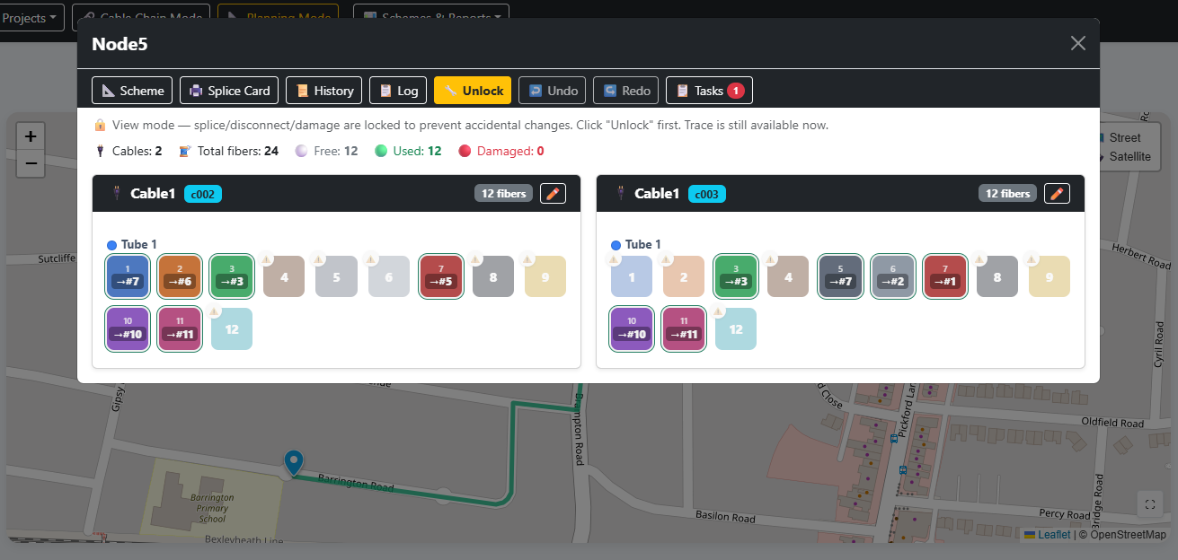Select free fiber 6 in cable c002
Image resolution: width=1178 pixels, height=560 pixels.
(x=388, y=276)
